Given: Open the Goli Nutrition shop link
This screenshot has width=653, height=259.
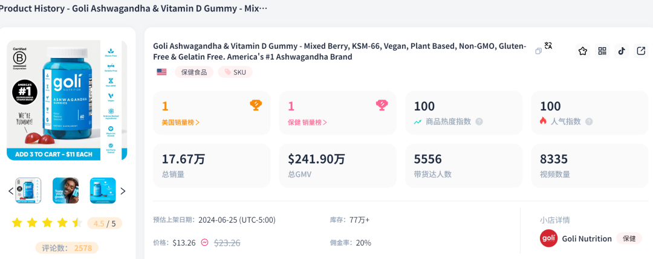Looking at the screenshot, I should [586, 238].
